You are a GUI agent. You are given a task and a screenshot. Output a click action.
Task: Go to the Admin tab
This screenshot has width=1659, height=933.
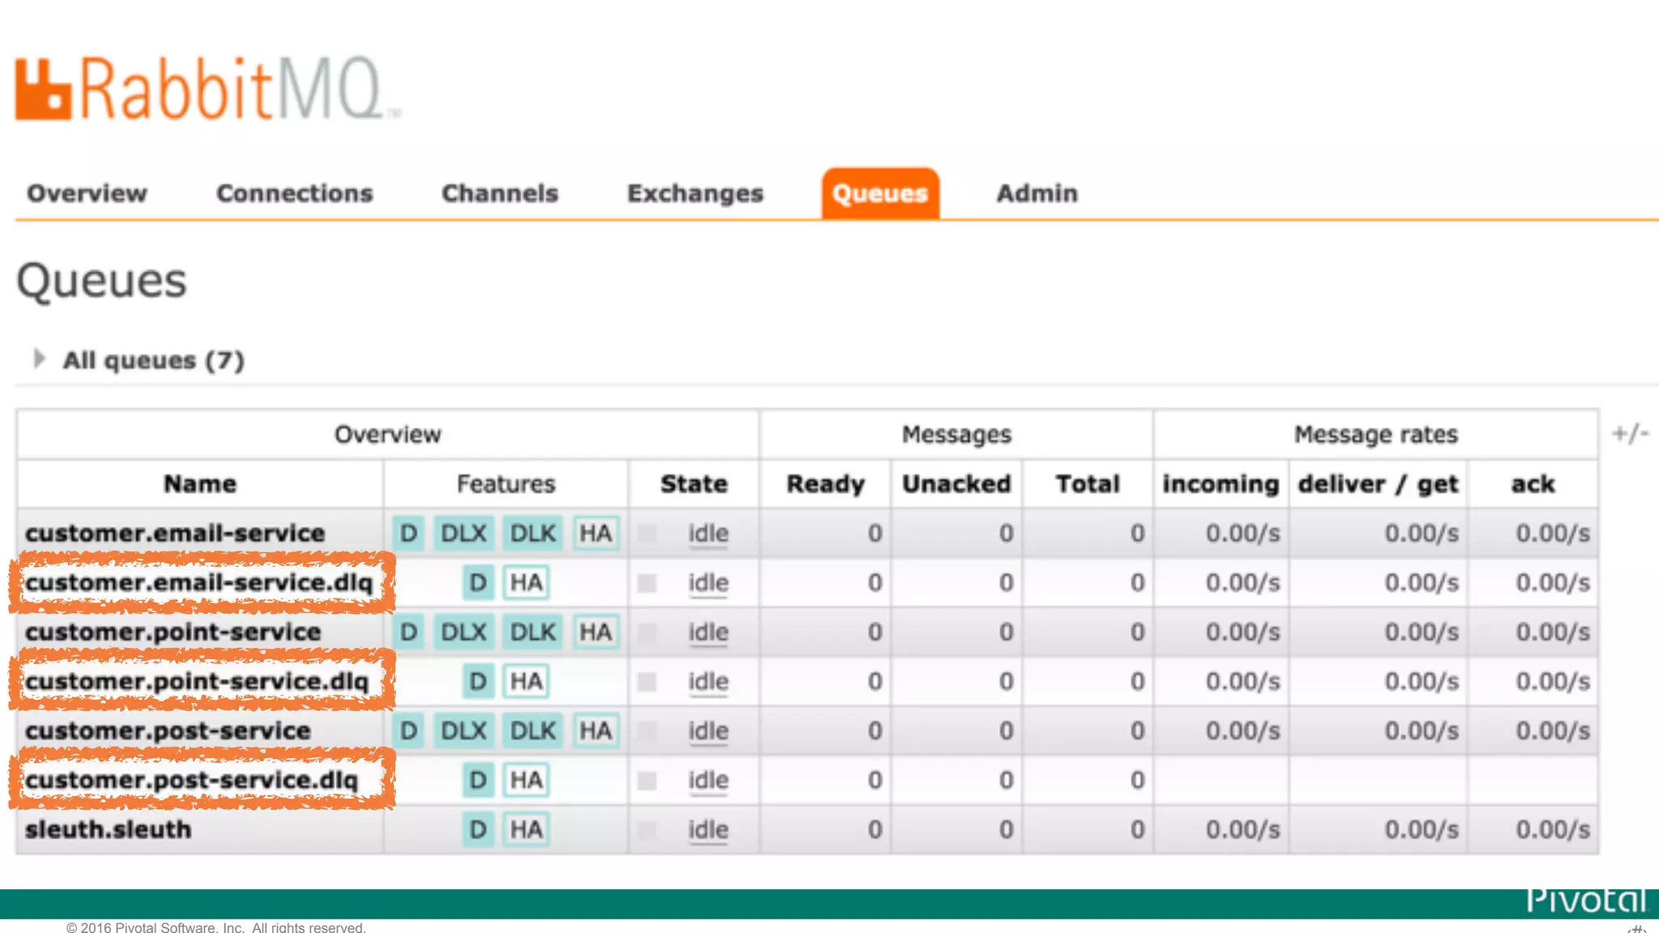pyautogui.click(x=1037, y=194)
